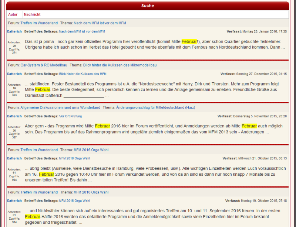Screen dimensions: 296x227
Task: Click topic 'MFM 2016 Orga Wahl' above 19 October post
Action: pos(91,192)
